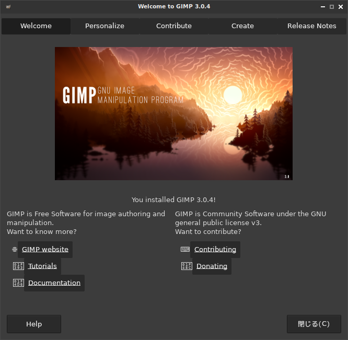
Task: Click the icon next to Tutorials link
Action: (x=18, y=266)
